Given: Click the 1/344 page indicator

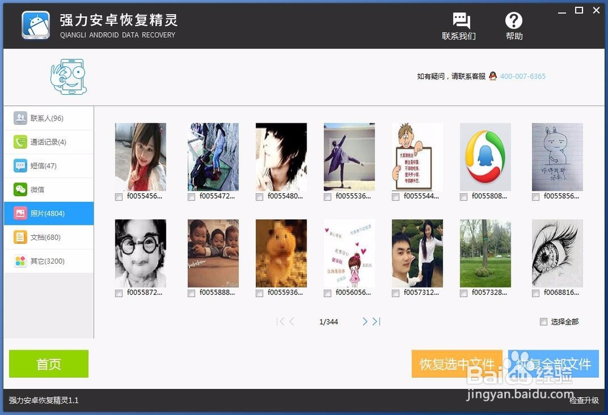Looking at the screenshot, I should (x=328, y=321).
